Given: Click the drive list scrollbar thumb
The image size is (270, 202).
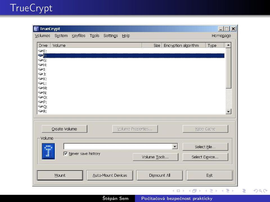Looking at the screenshot, I should (x=228, y=68).
